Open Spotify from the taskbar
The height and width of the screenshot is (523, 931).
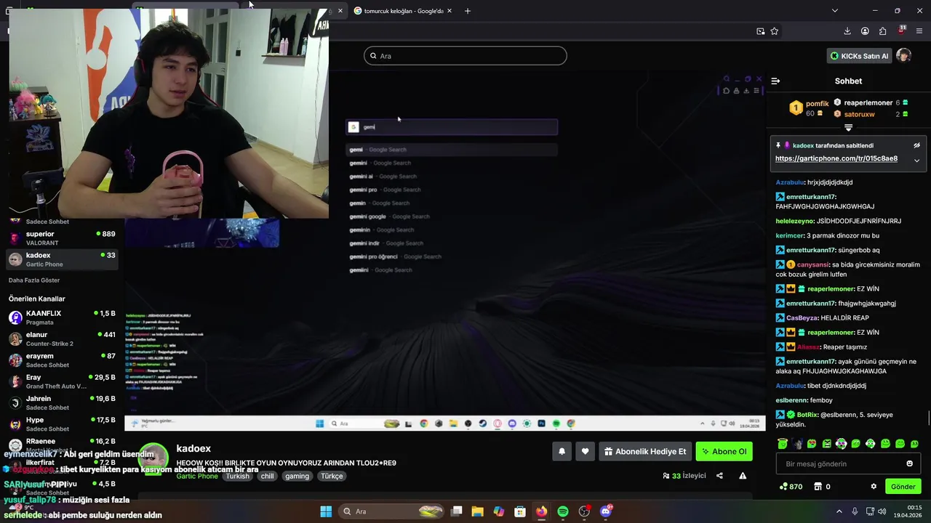tap(563, 511)
